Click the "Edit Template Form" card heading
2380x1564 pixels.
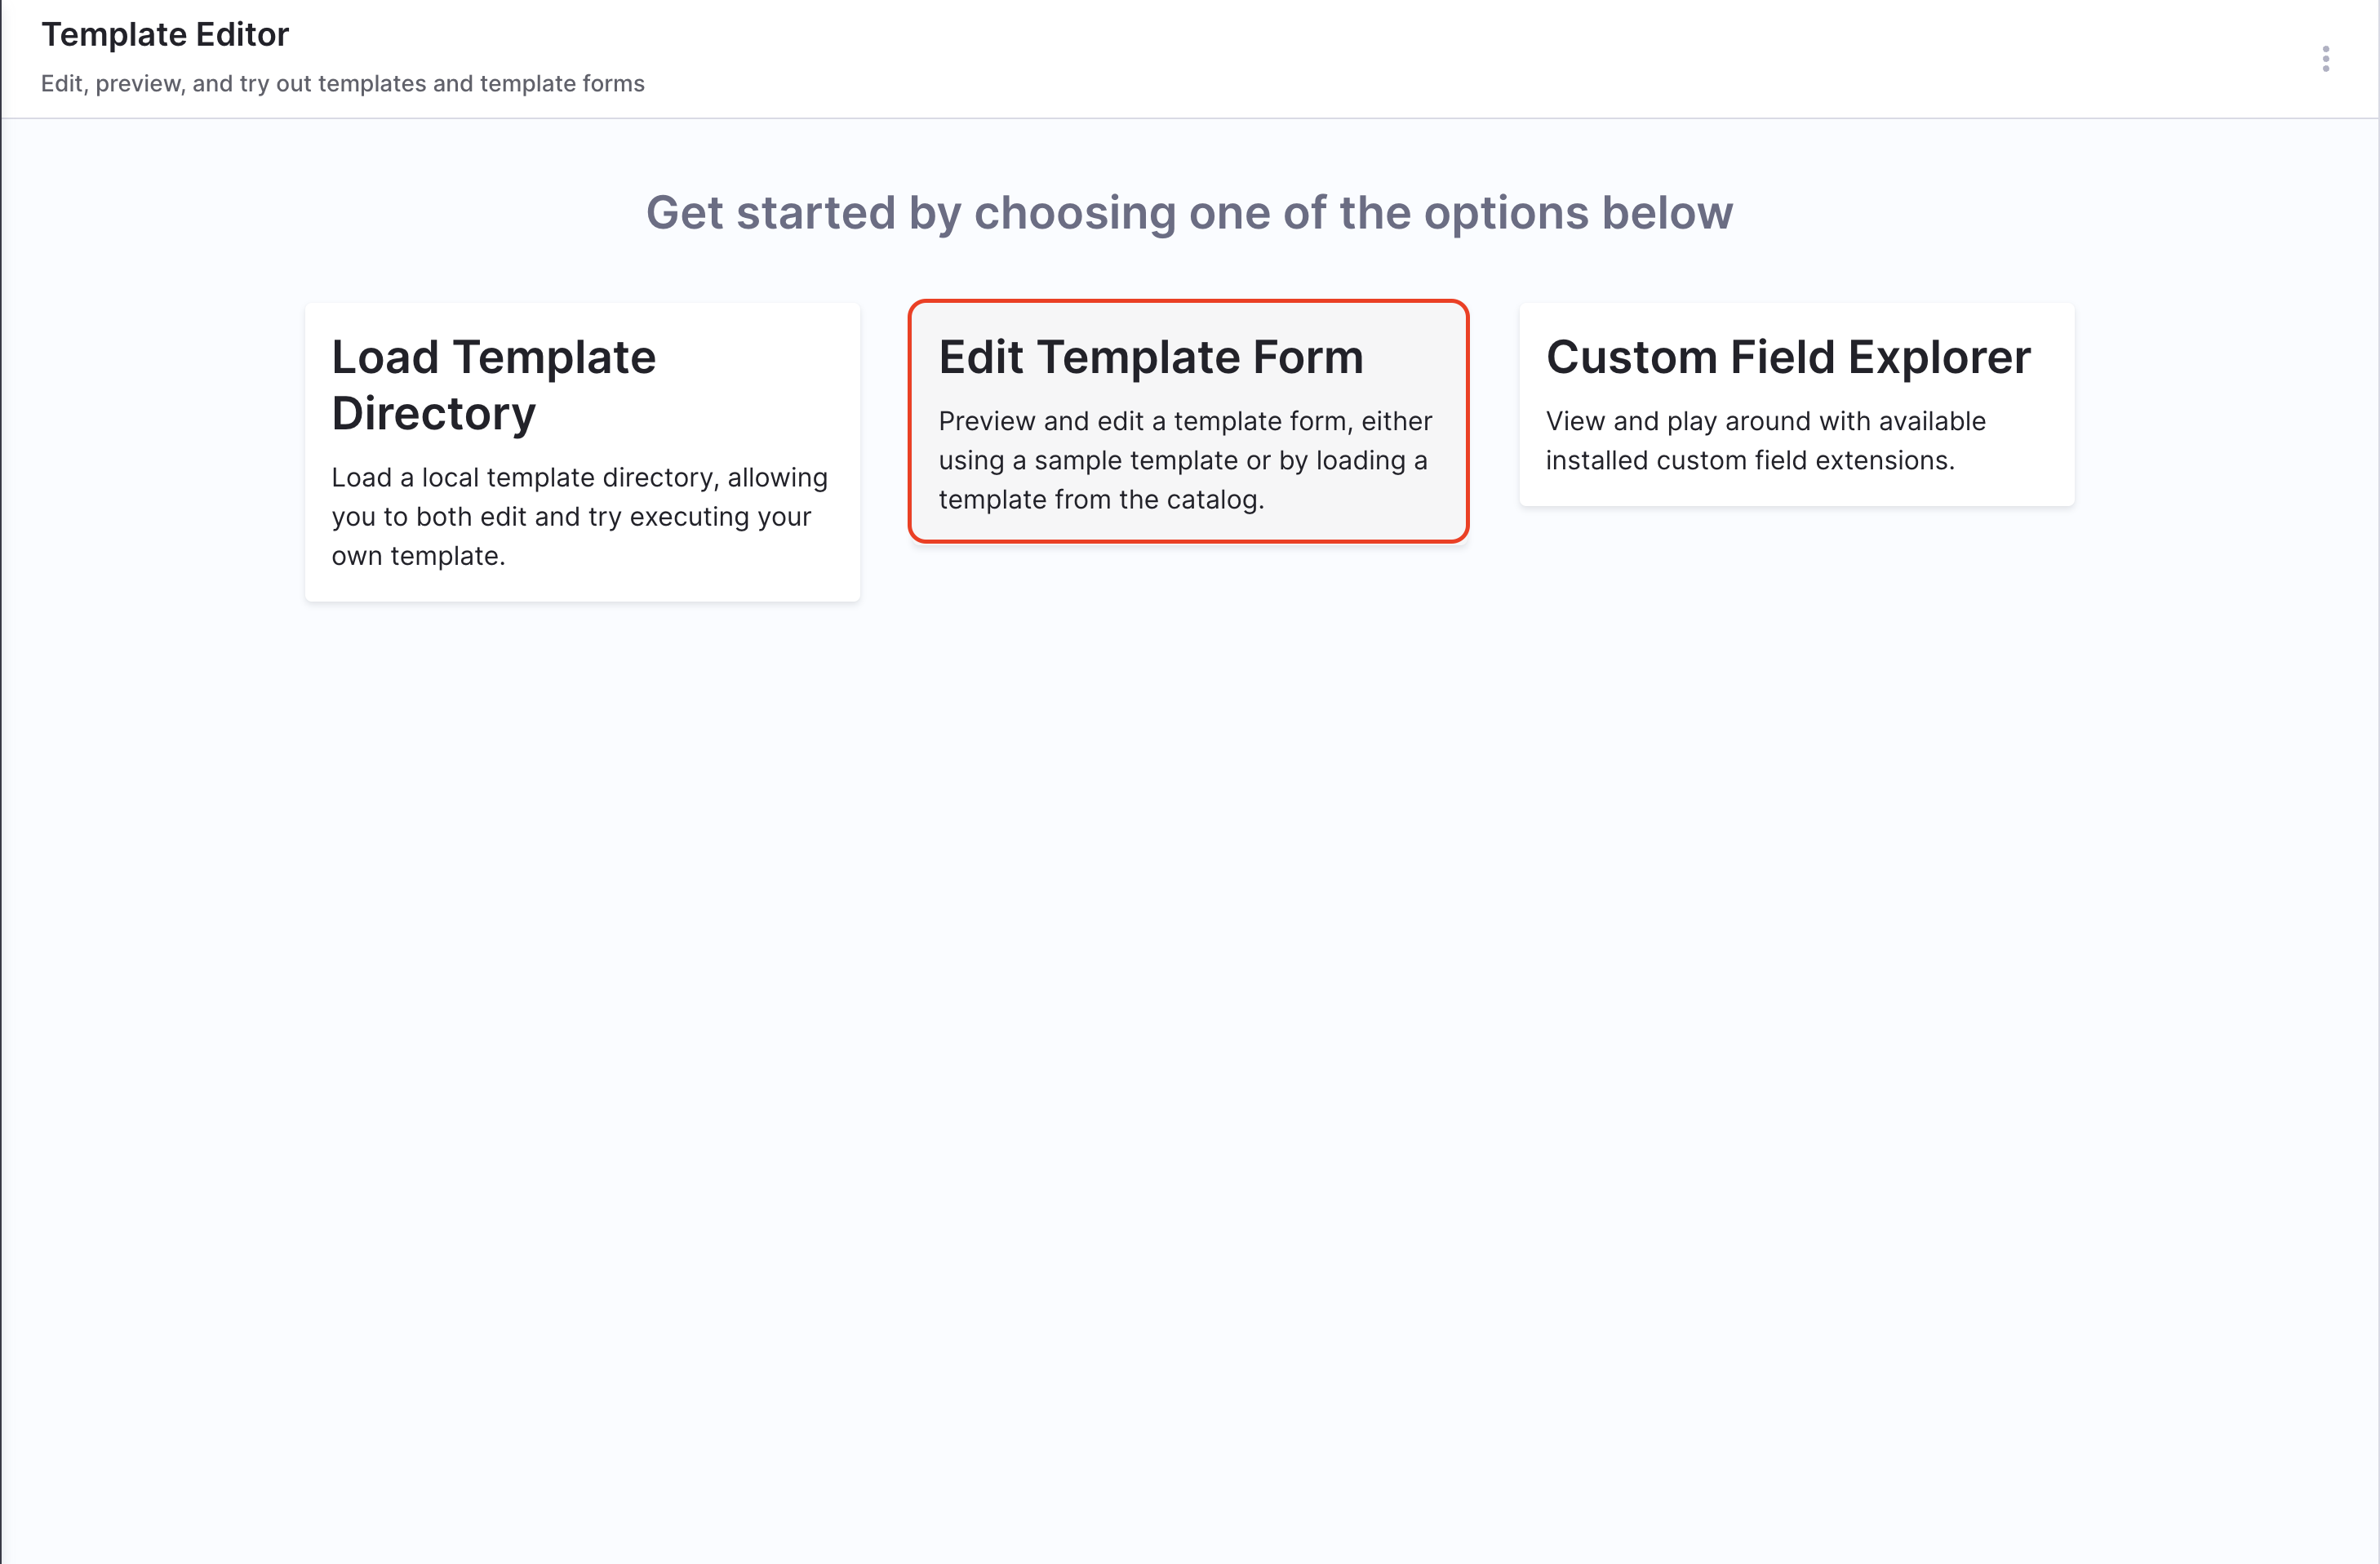[1150, 358]
